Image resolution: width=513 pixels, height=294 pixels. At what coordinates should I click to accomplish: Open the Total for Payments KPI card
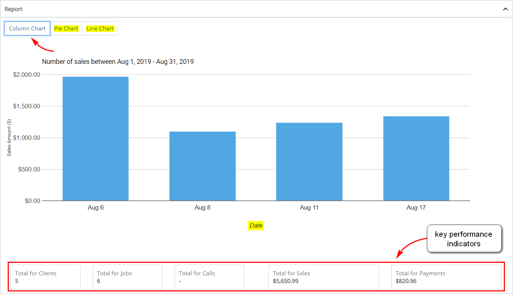tap(446, 277)
